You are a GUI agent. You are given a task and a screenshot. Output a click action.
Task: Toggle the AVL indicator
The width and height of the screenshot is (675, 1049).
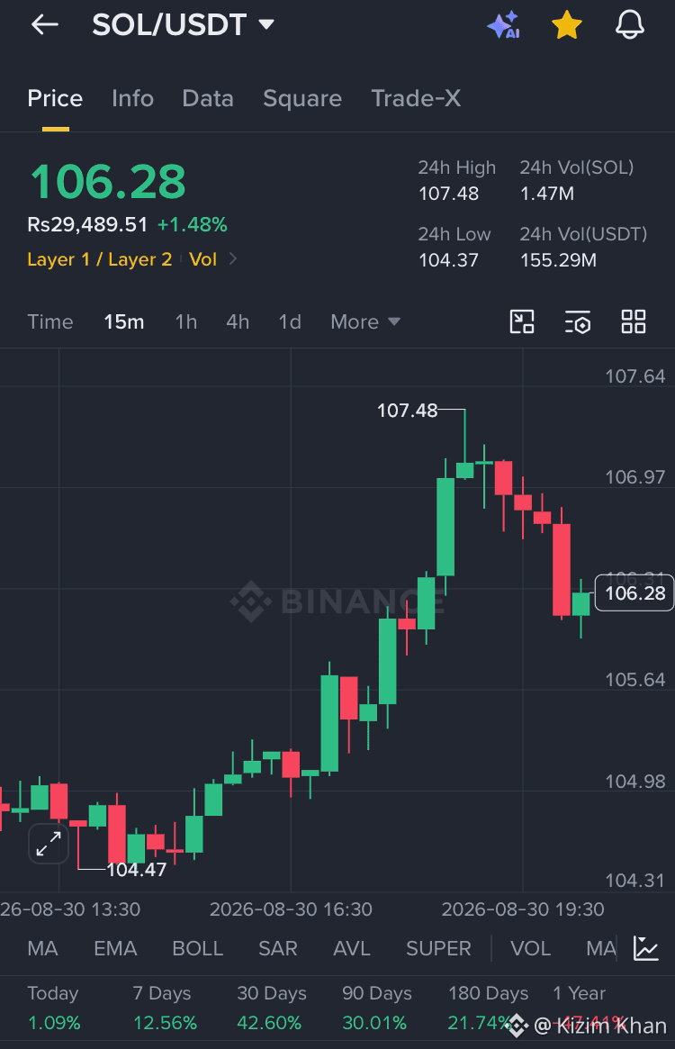pyautogui.click(x=352, y=948)
